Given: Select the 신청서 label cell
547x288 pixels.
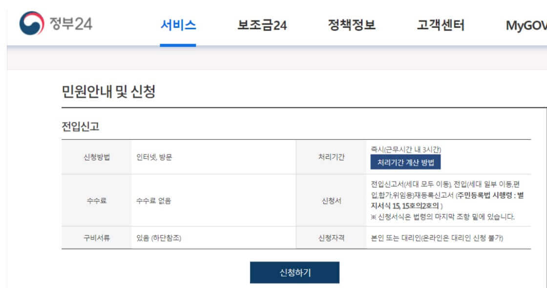Looking at the screenshot, I should tap(332, 201).
